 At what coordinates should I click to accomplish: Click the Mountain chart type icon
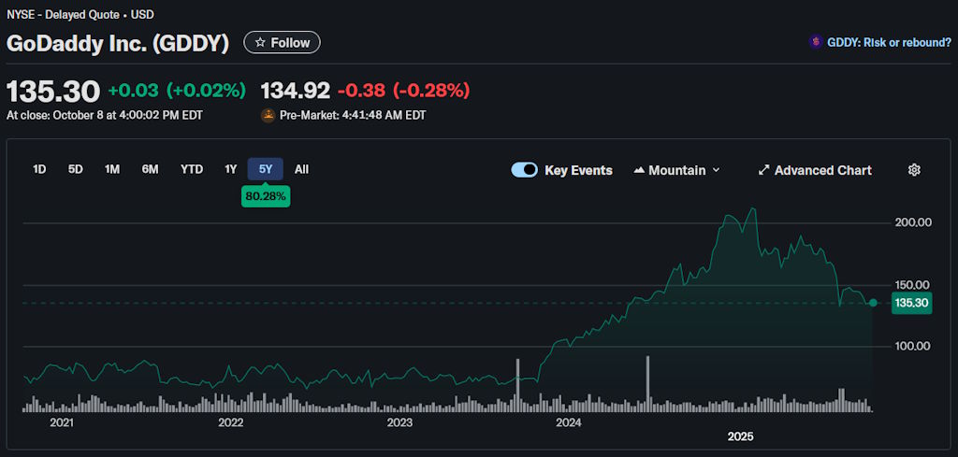[640, 170]
